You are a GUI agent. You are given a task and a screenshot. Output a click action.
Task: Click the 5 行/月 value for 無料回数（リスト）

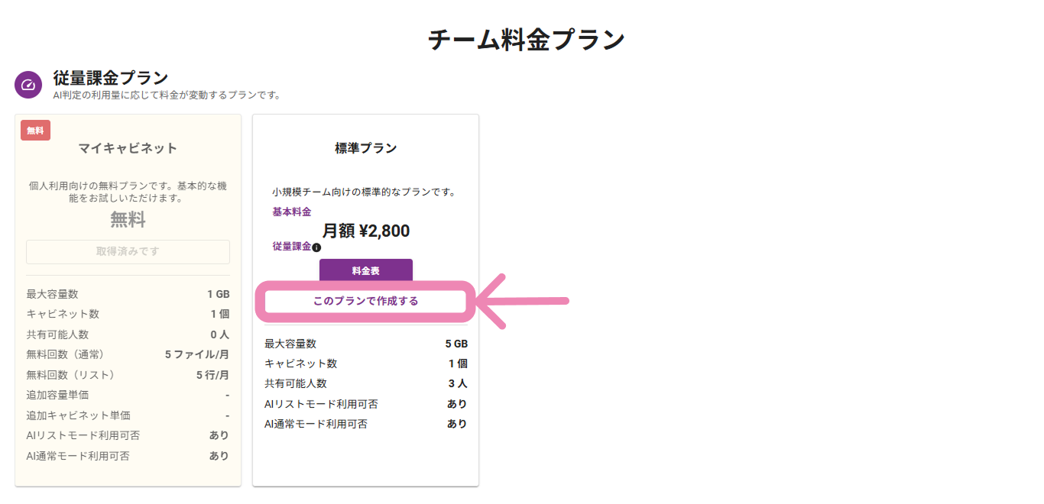(x=212, y=374)
